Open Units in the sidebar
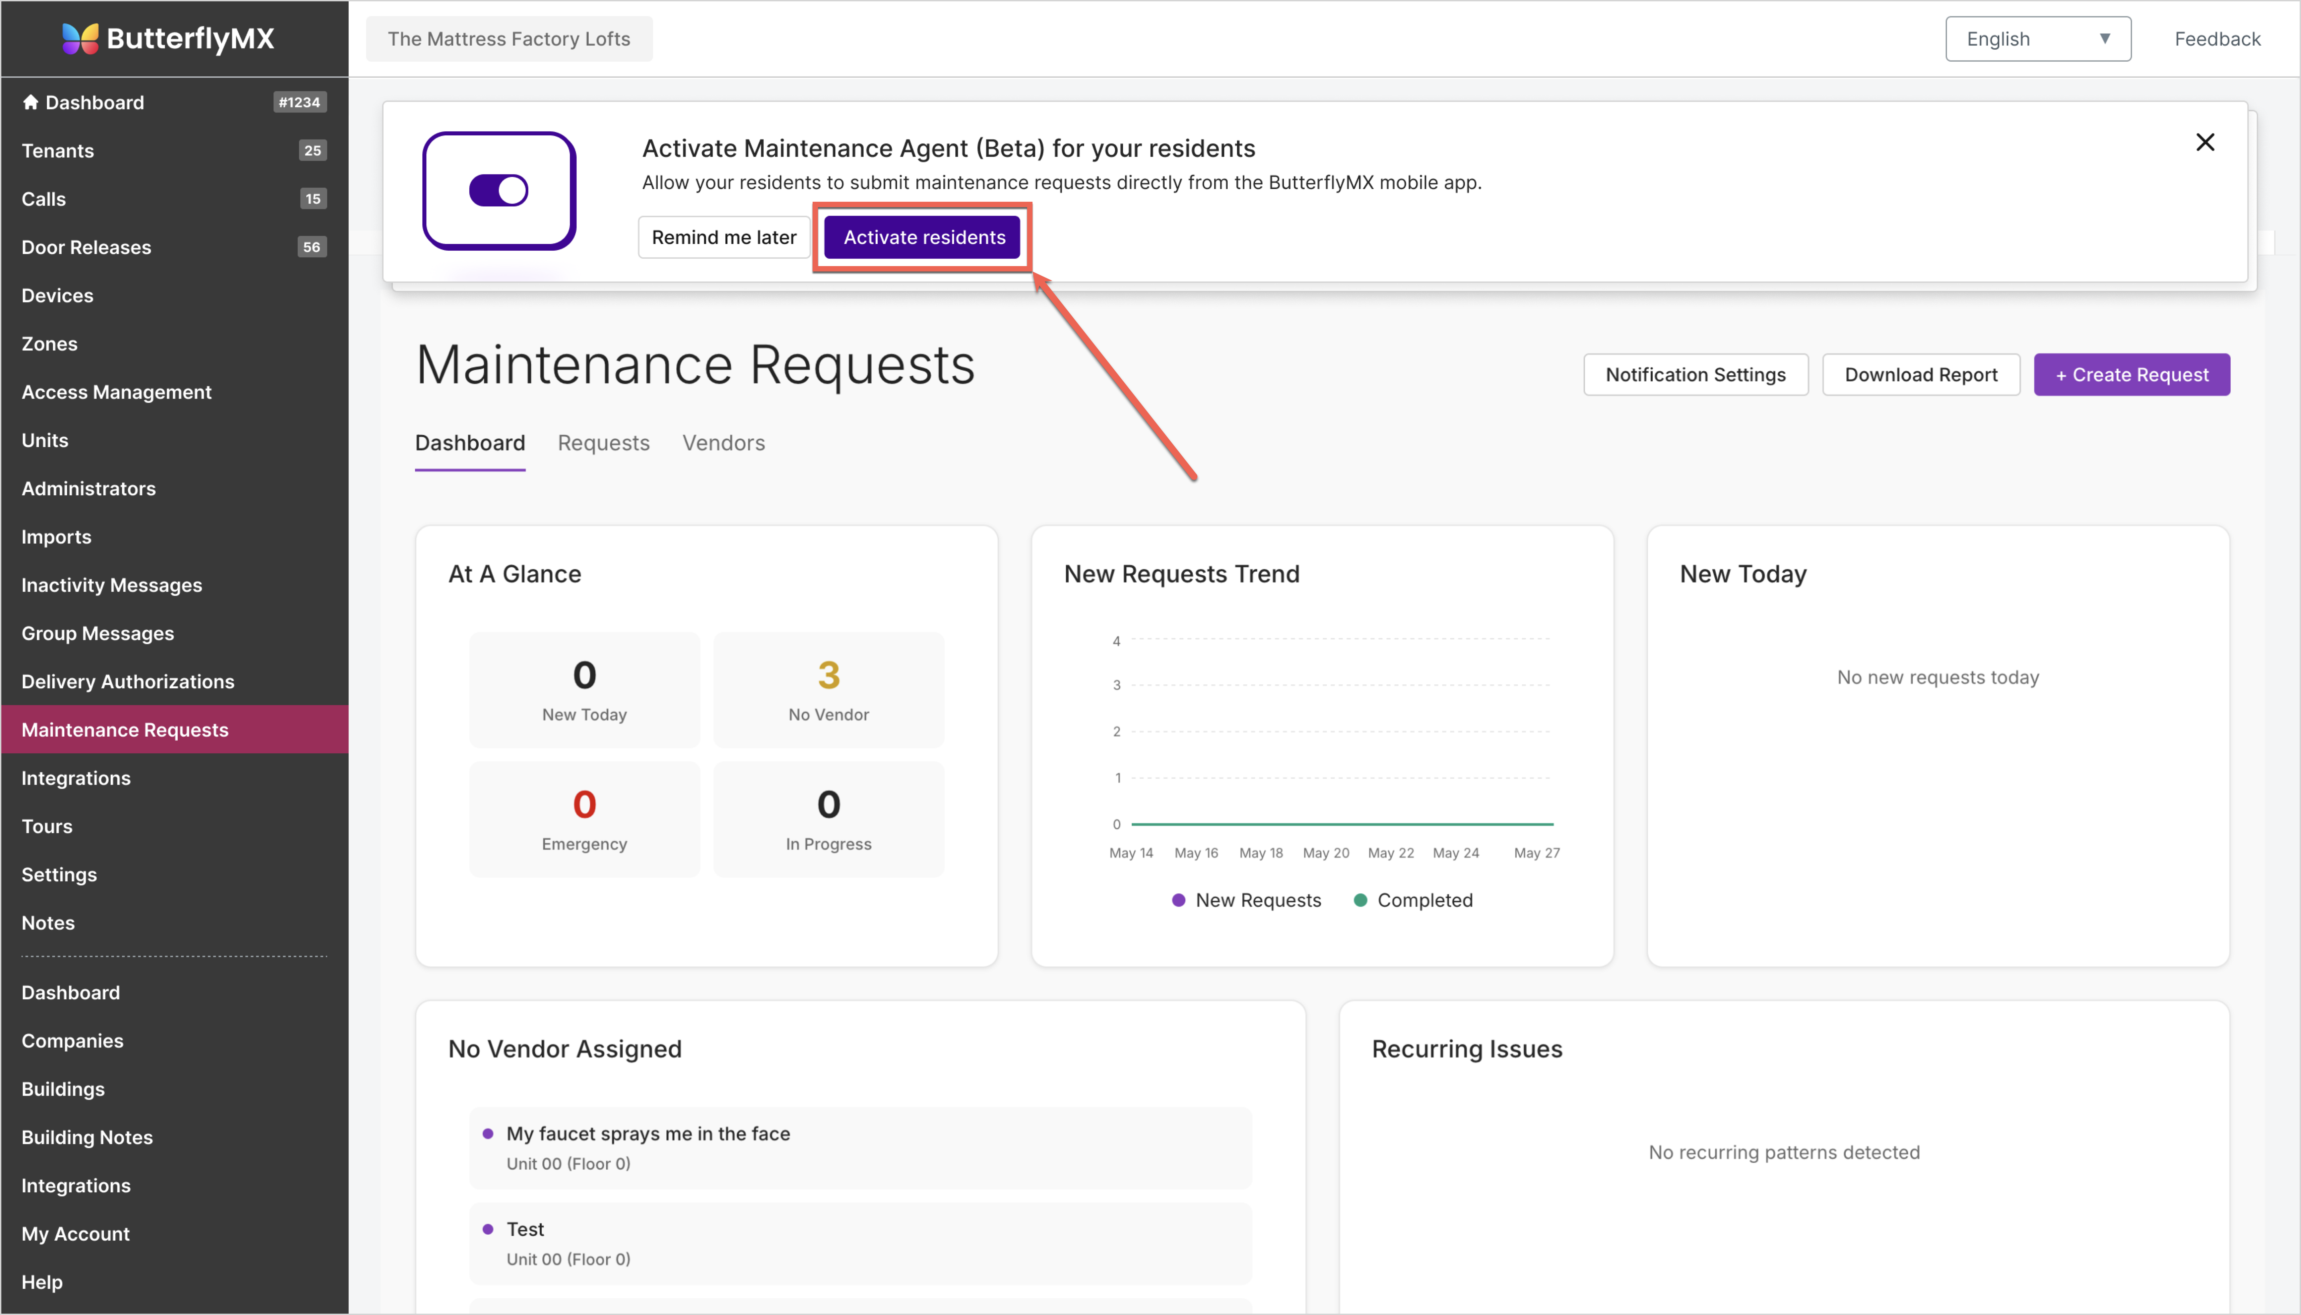The image size is (2301, 1315). pyautogui.click(x=174, y=441)
